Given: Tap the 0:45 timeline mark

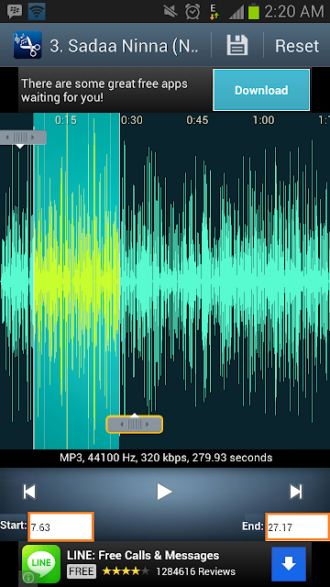Looking at the screenshot, I should tap(197, 120).
